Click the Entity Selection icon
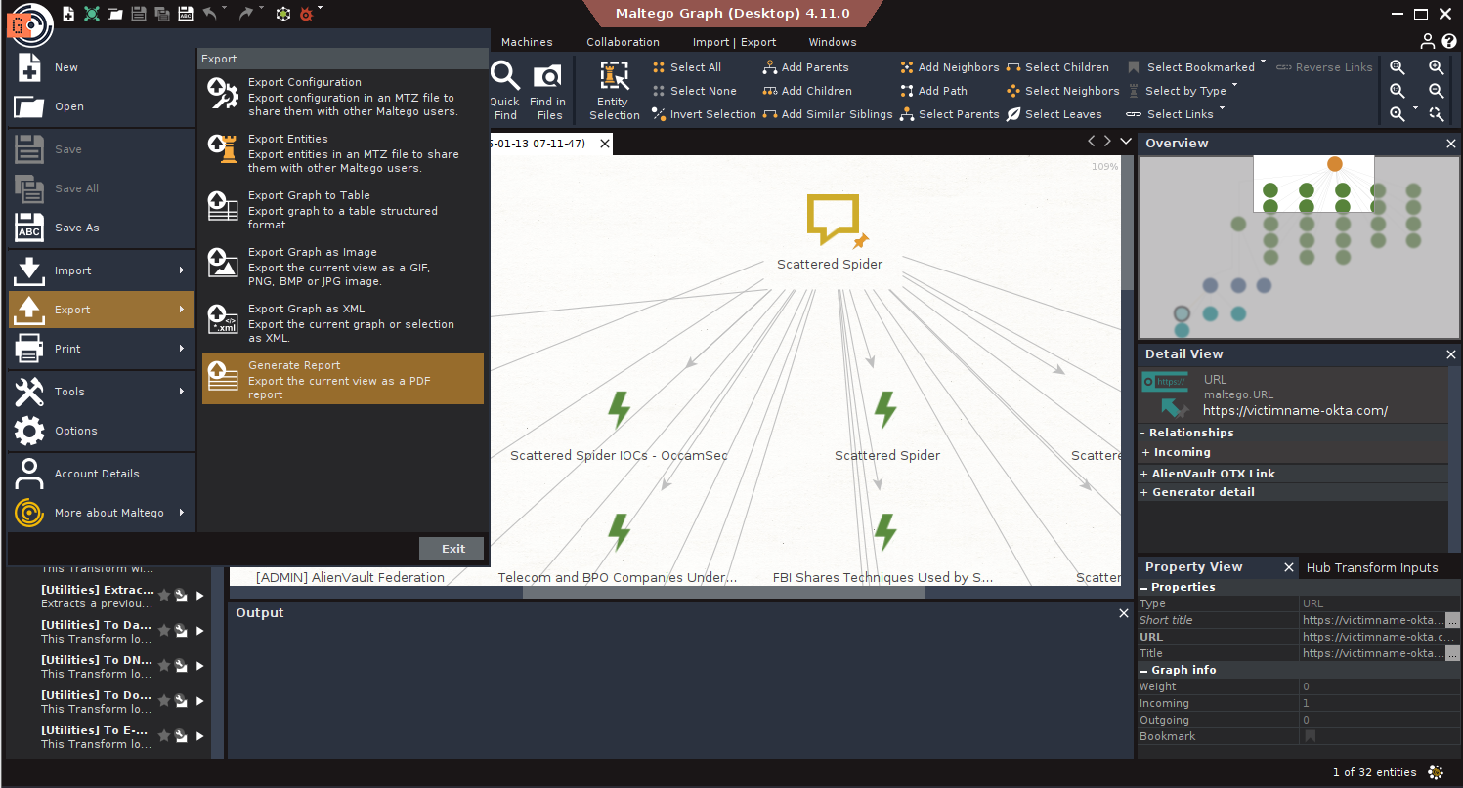This screenshot has width=1463, height=788. (x=614, y=76)
